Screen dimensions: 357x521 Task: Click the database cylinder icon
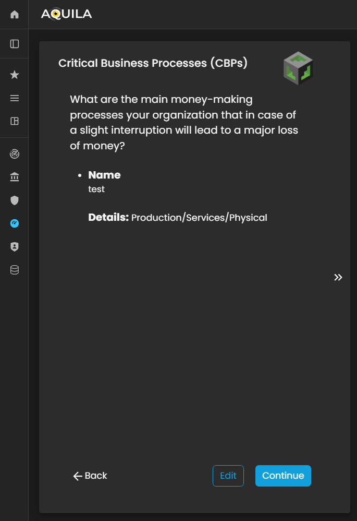click(x=15, y=270)
